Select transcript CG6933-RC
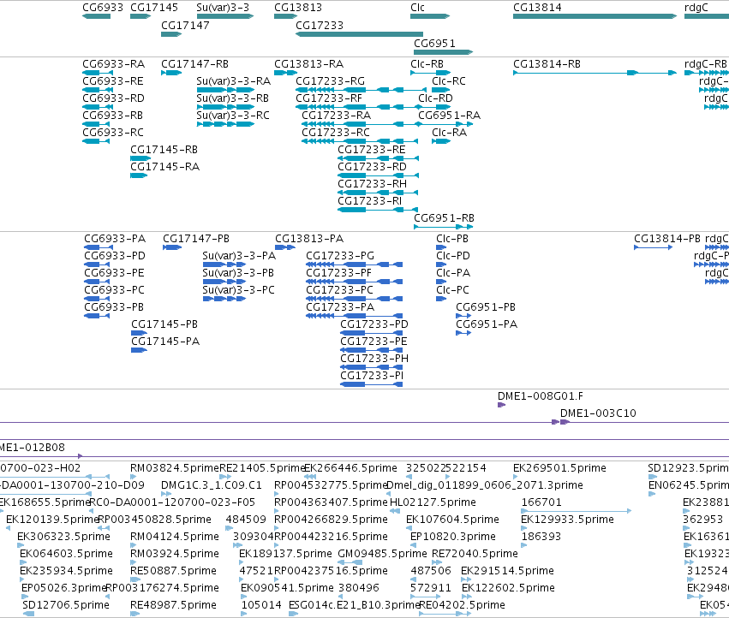 (113, 133)
